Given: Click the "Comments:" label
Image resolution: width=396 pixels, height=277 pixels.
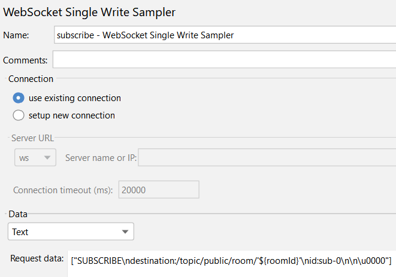Looking at the screenshot, I should point(26,60).
